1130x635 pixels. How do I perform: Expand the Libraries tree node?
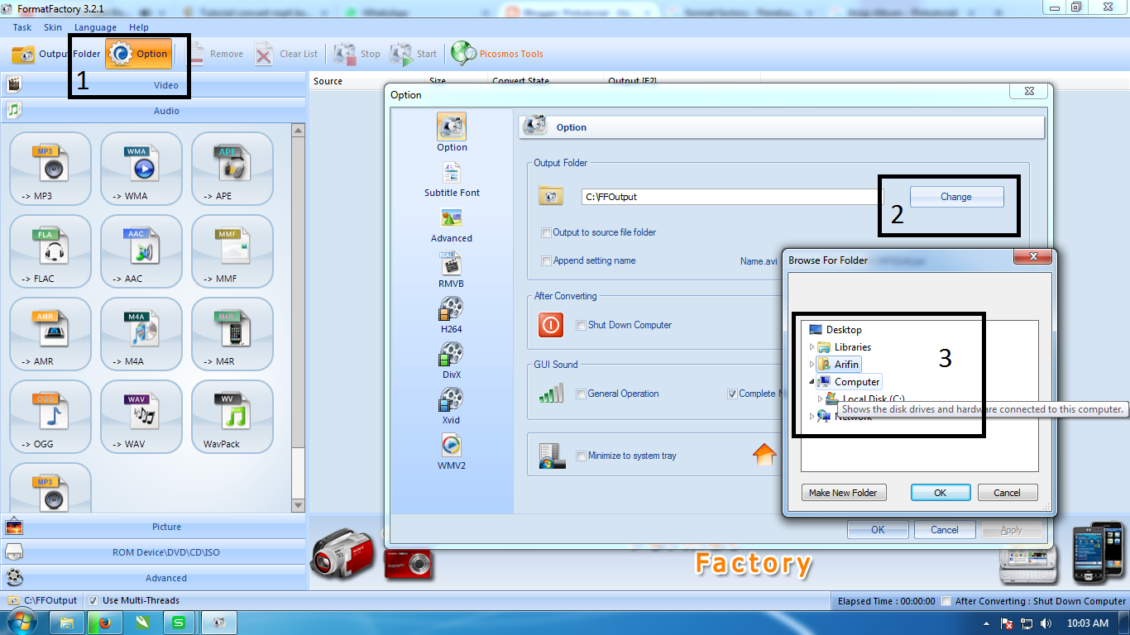click(812, 347)
